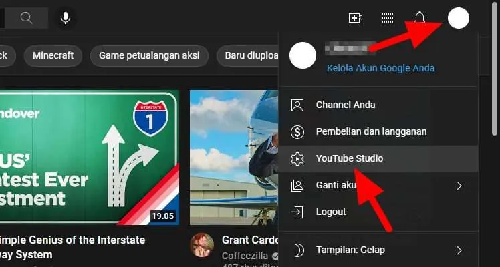
Task: Start voice search with microphone icon
Action: coord(66,18)
